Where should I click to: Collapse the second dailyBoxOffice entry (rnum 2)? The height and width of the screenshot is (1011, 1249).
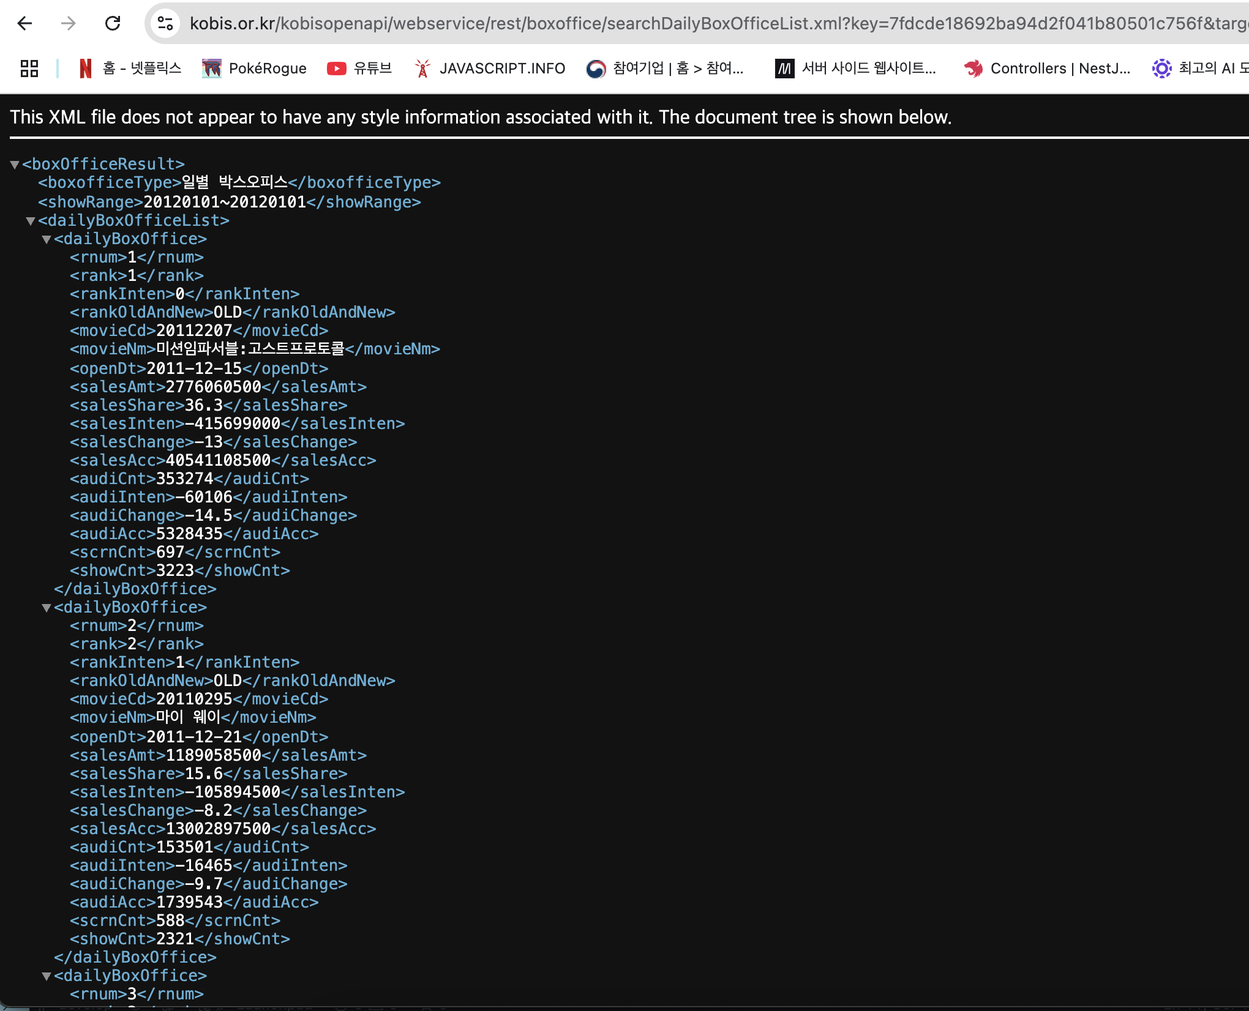point(47,608)
